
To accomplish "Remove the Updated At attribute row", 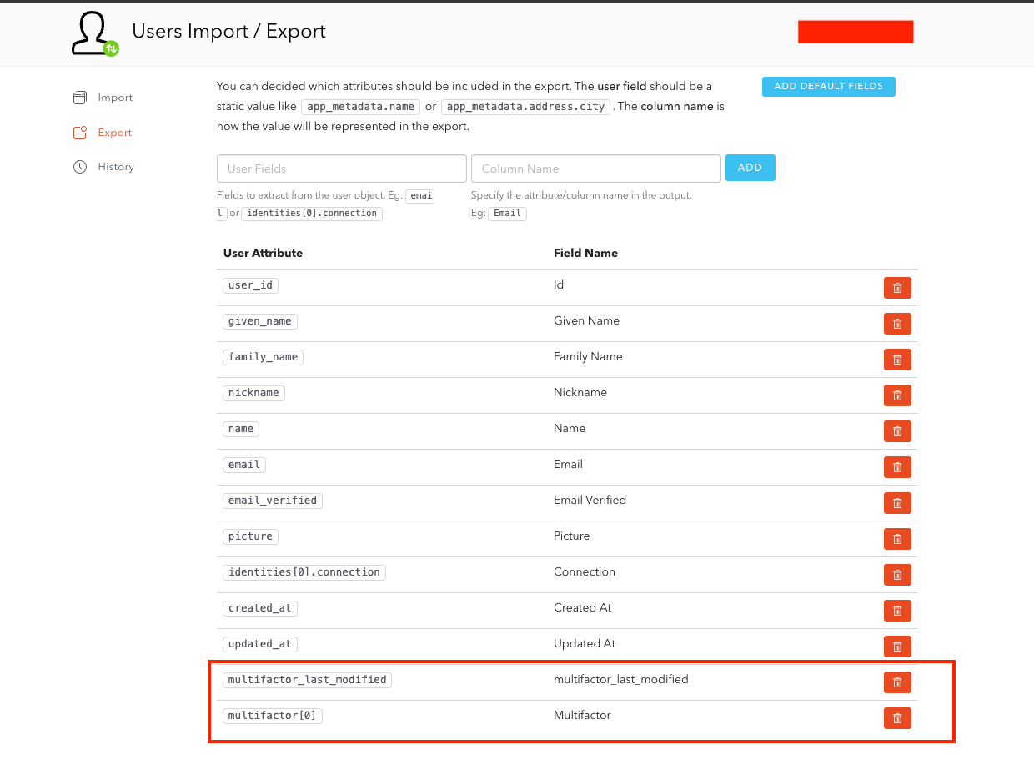I will point(897,646).
